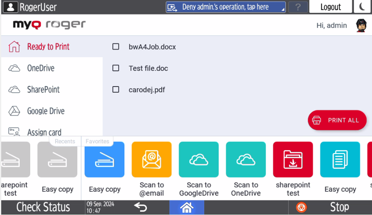This screenshot has height=215, width=372.
Task: Launch the Scan to OneDrive action
Action: pyautogui.click(x=246, y=160)
